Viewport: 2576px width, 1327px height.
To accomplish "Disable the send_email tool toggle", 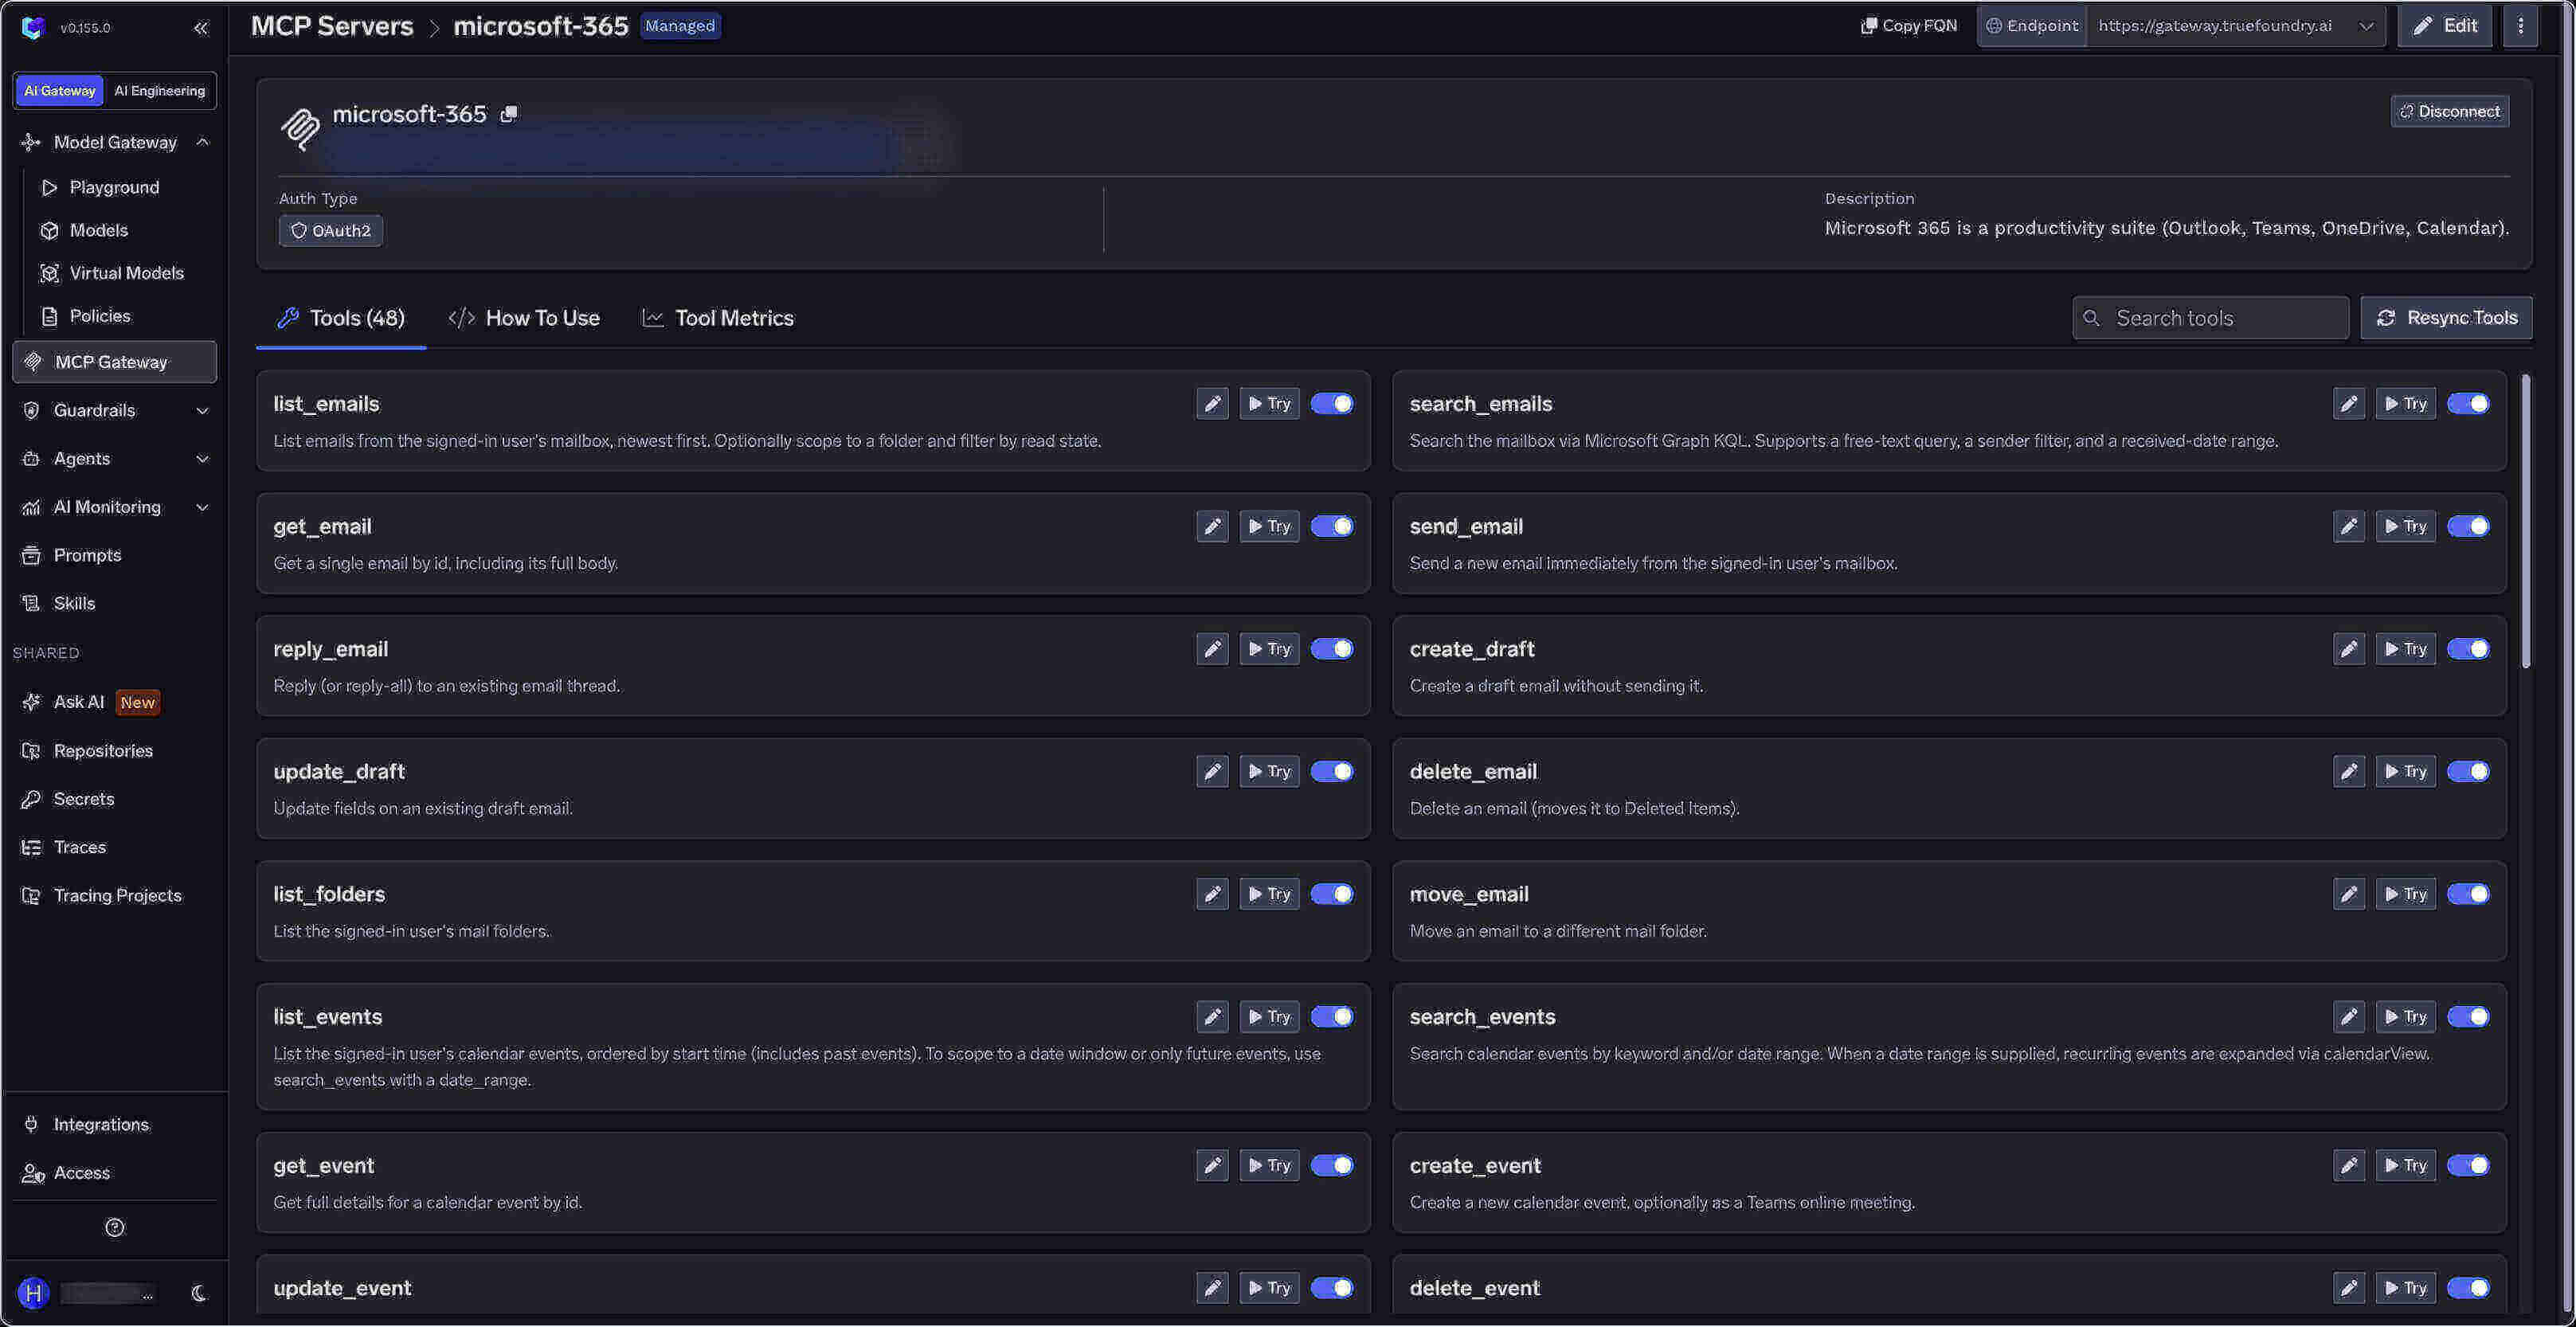I will (2468, 526).
